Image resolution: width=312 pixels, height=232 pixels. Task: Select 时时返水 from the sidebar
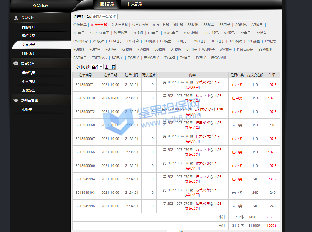click(29, 54)
